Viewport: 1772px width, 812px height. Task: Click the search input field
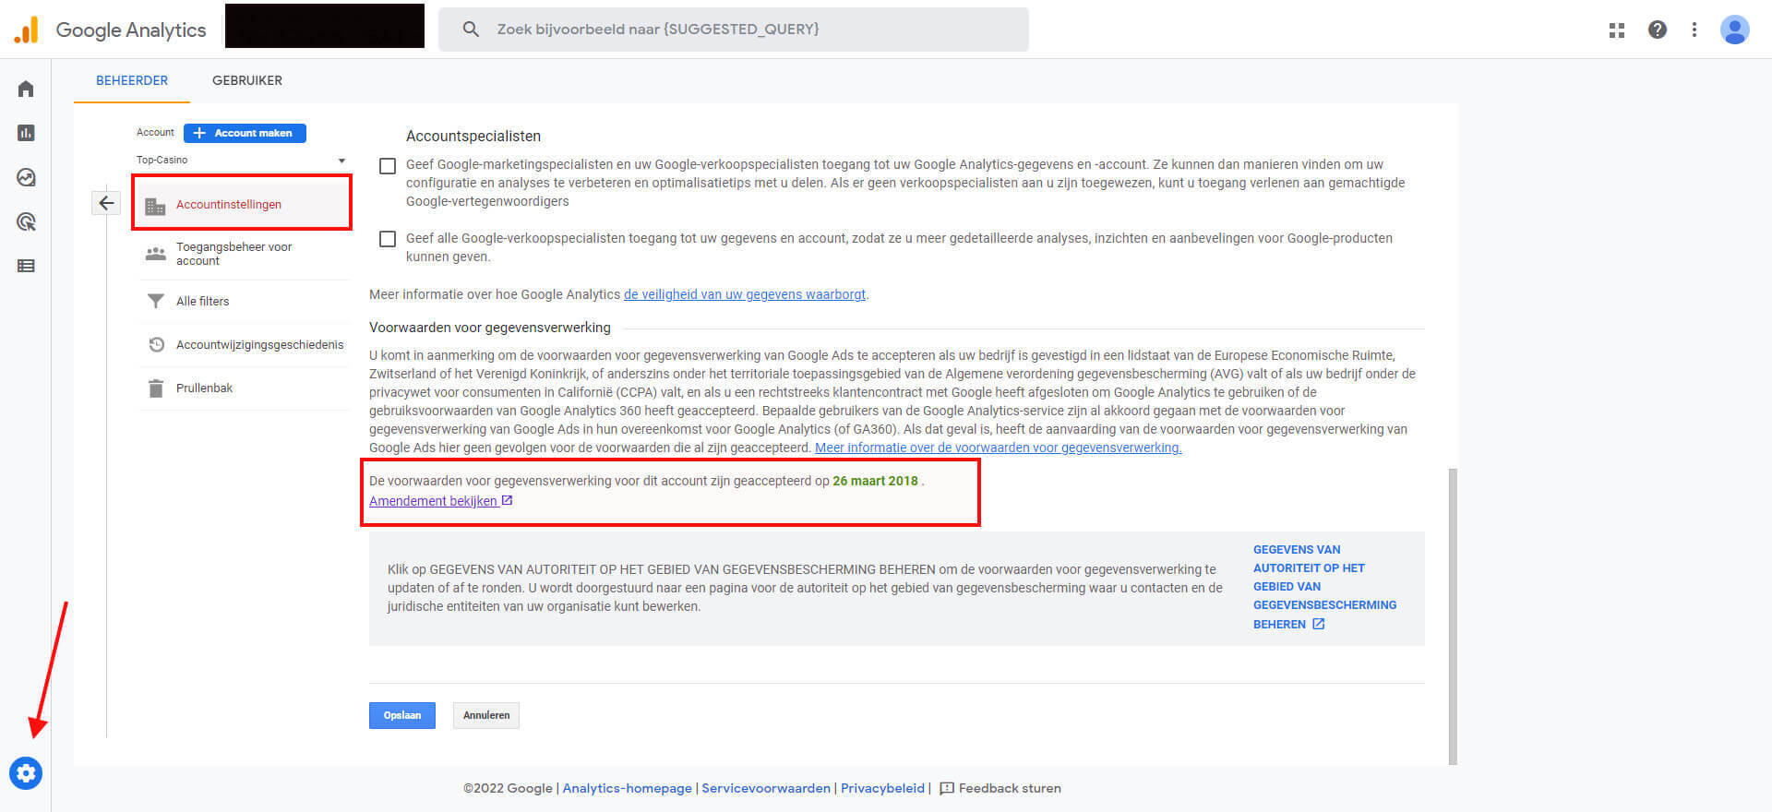tap(734, 30)
